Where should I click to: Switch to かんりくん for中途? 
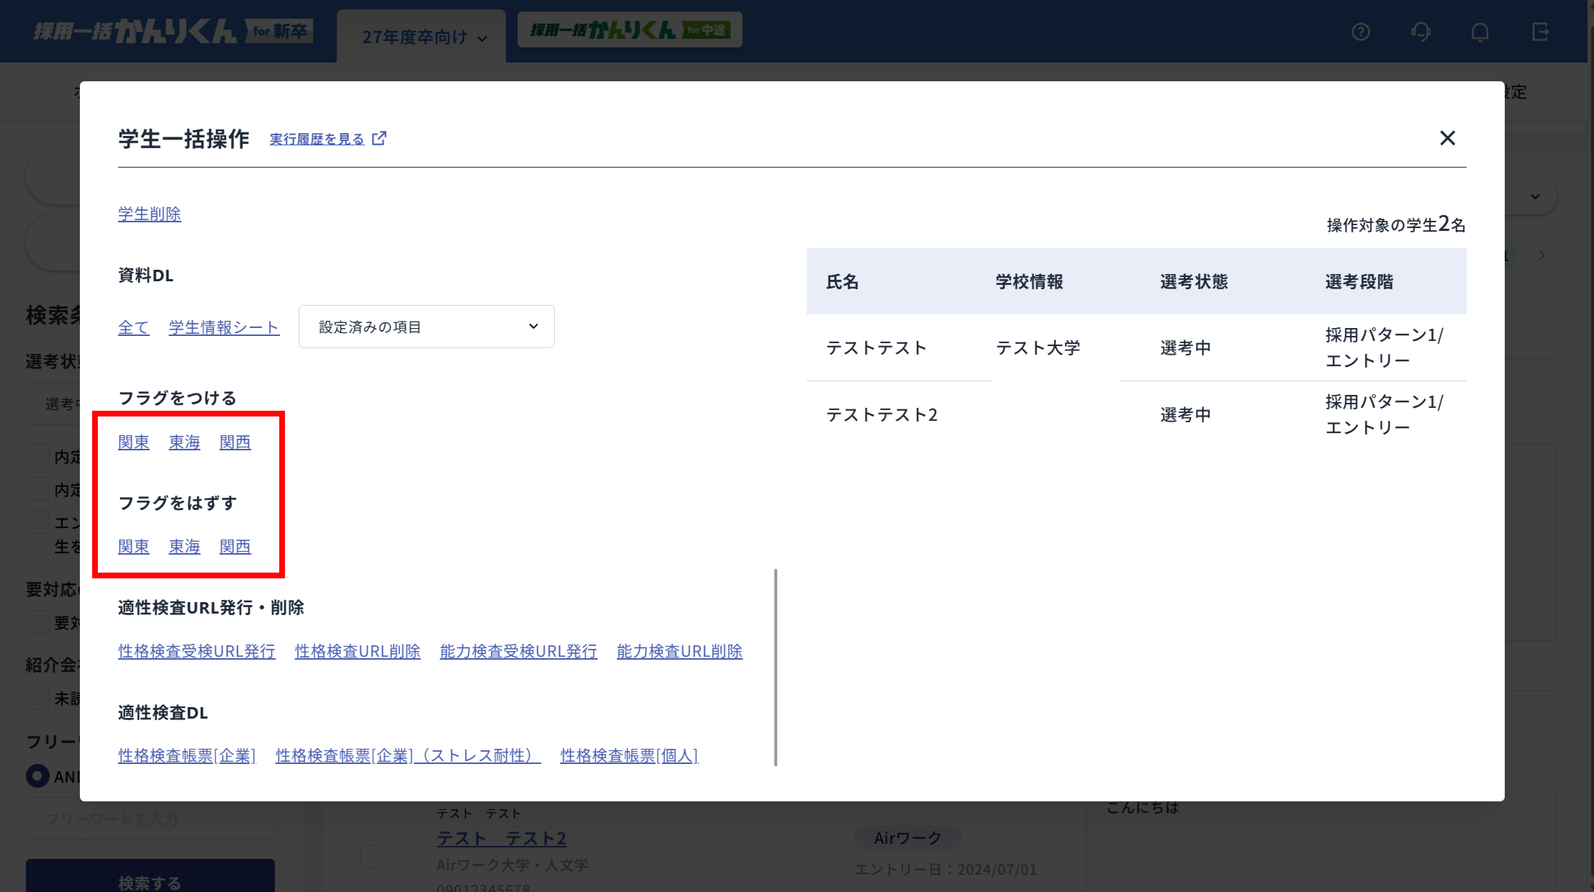pyautogui.click(x=629, y=30)
